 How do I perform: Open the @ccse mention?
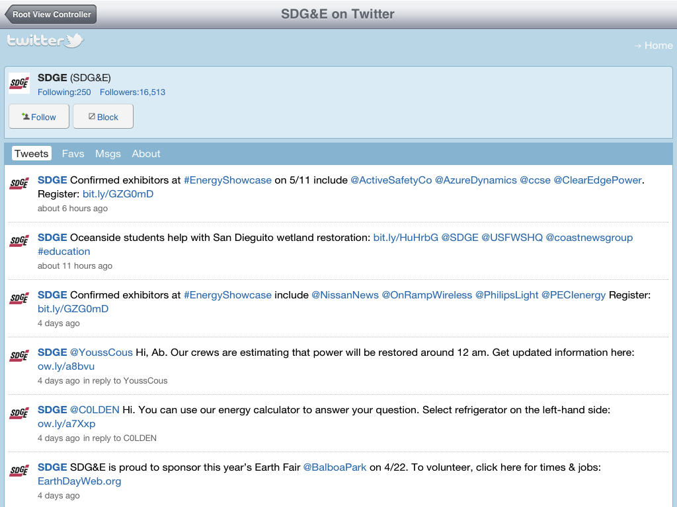536,180
